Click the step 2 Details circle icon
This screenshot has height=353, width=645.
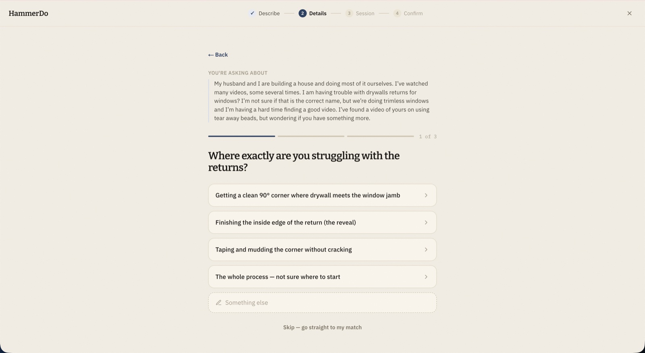pos(302,13)
